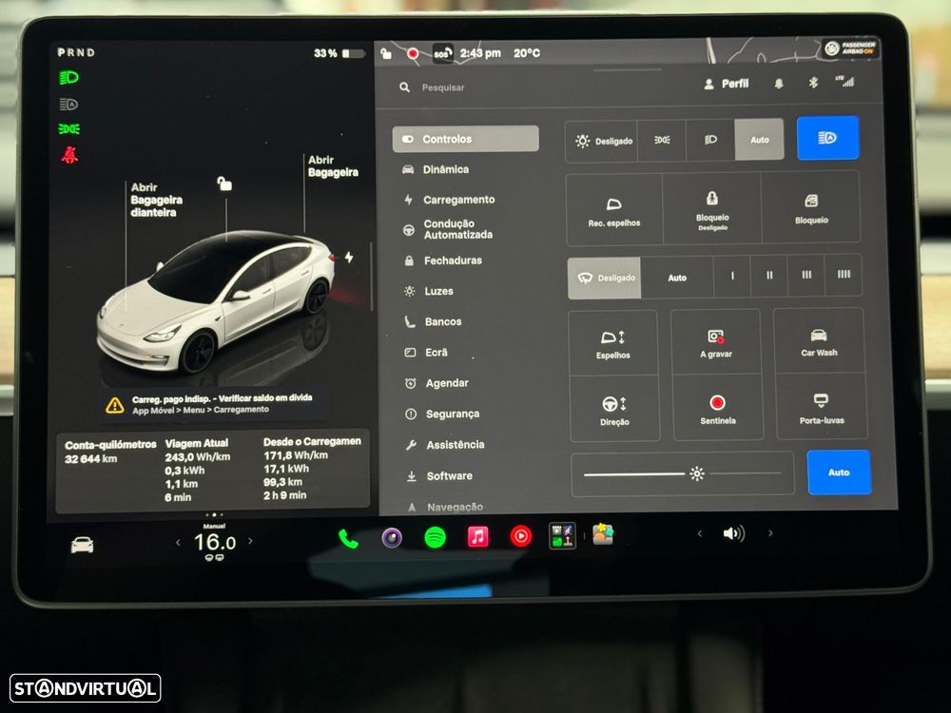This screenshot has width=951, height=713.
Task: Tap the temperature reading 16.0
Action: click(215, 542)
